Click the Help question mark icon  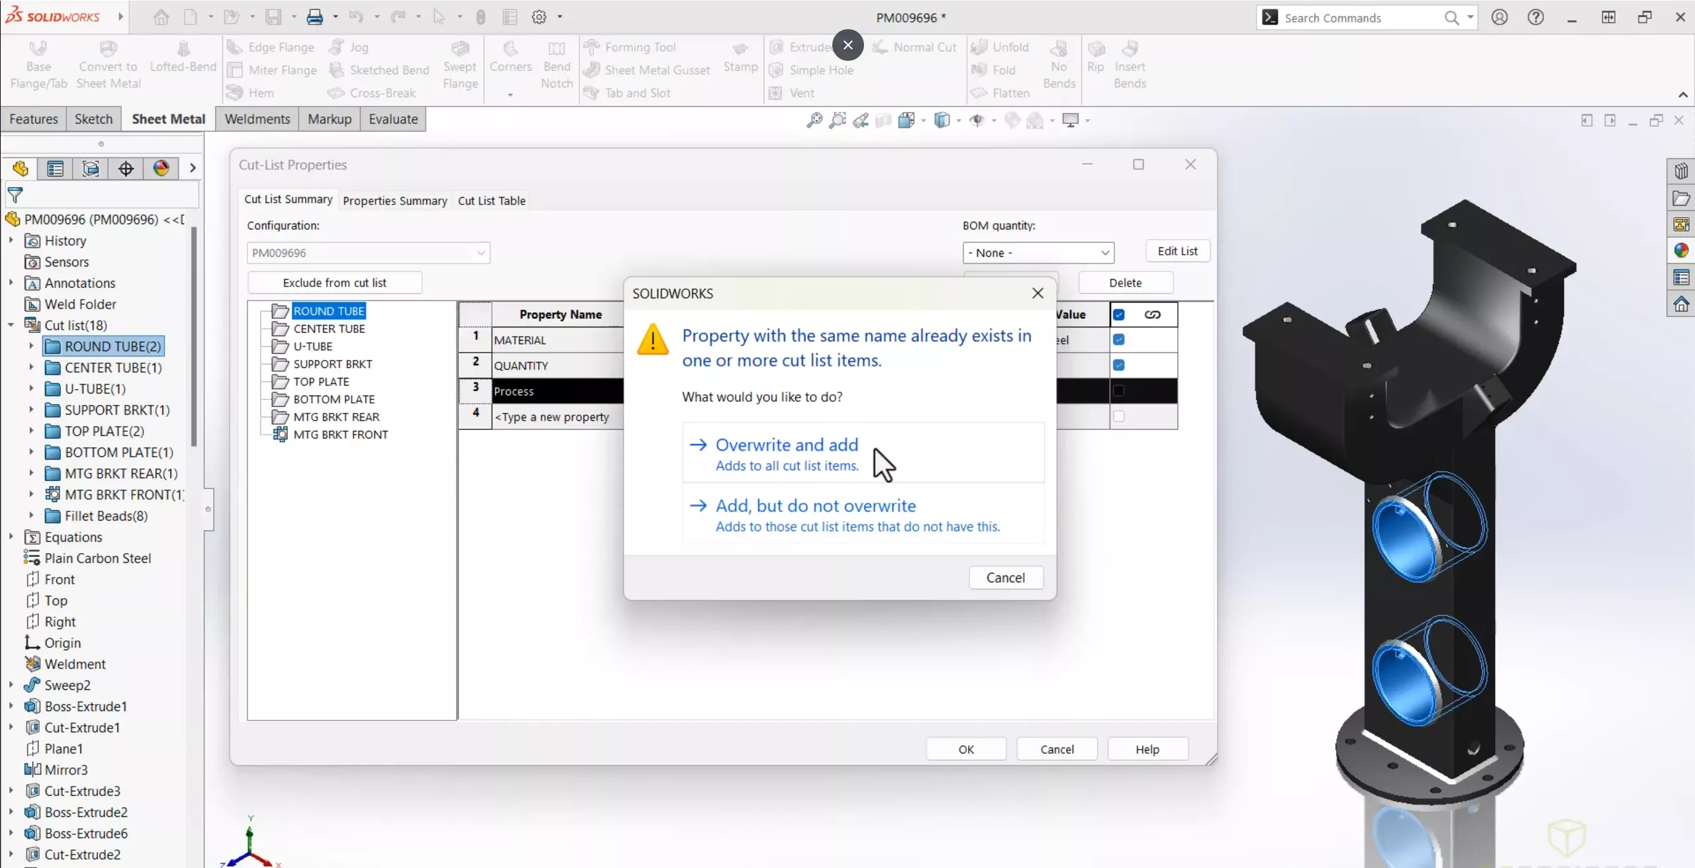[1536, 17]
